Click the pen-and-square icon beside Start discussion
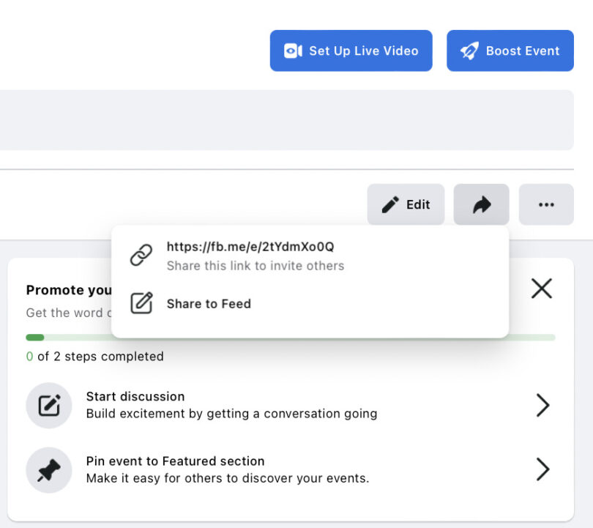593x528 pixels. click(48, 405)
